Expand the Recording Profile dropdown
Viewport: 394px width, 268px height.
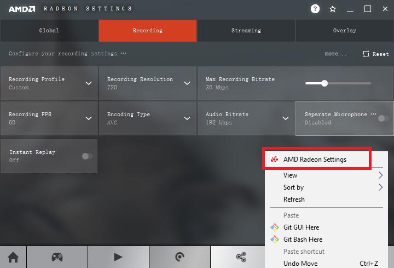(89, 83)
